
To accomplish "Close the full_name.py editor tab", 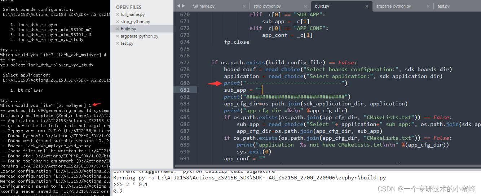I will click(x=243, y=6).
